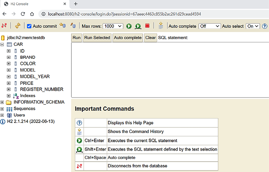Screen dimensions: 269x172
Task: Toggle the Auto commit checkbox
Action: (29, 26)
